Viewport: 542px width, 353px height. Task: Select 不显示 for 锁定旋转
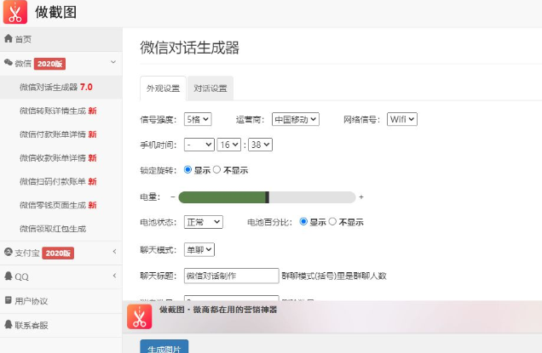[x=216, y=170]
